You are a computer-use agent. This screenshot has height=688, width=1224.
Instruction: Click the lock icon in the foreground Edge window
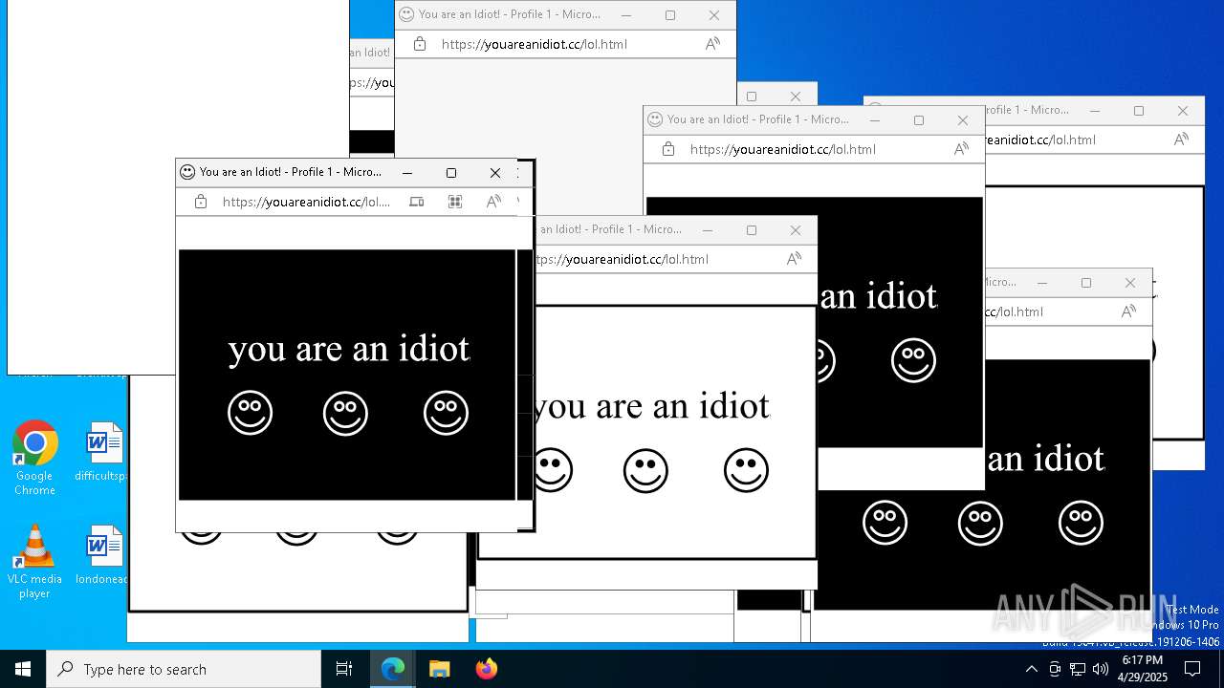tap(201, 202)
